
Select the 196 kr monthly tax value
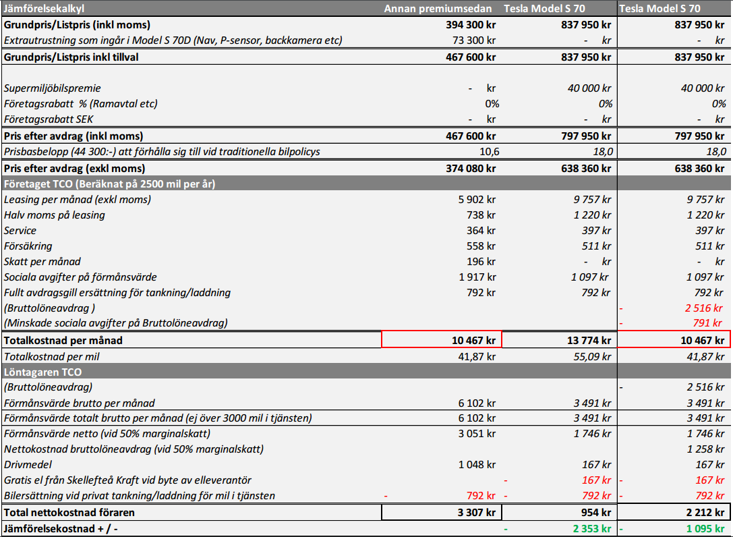(x=481, y=261)
